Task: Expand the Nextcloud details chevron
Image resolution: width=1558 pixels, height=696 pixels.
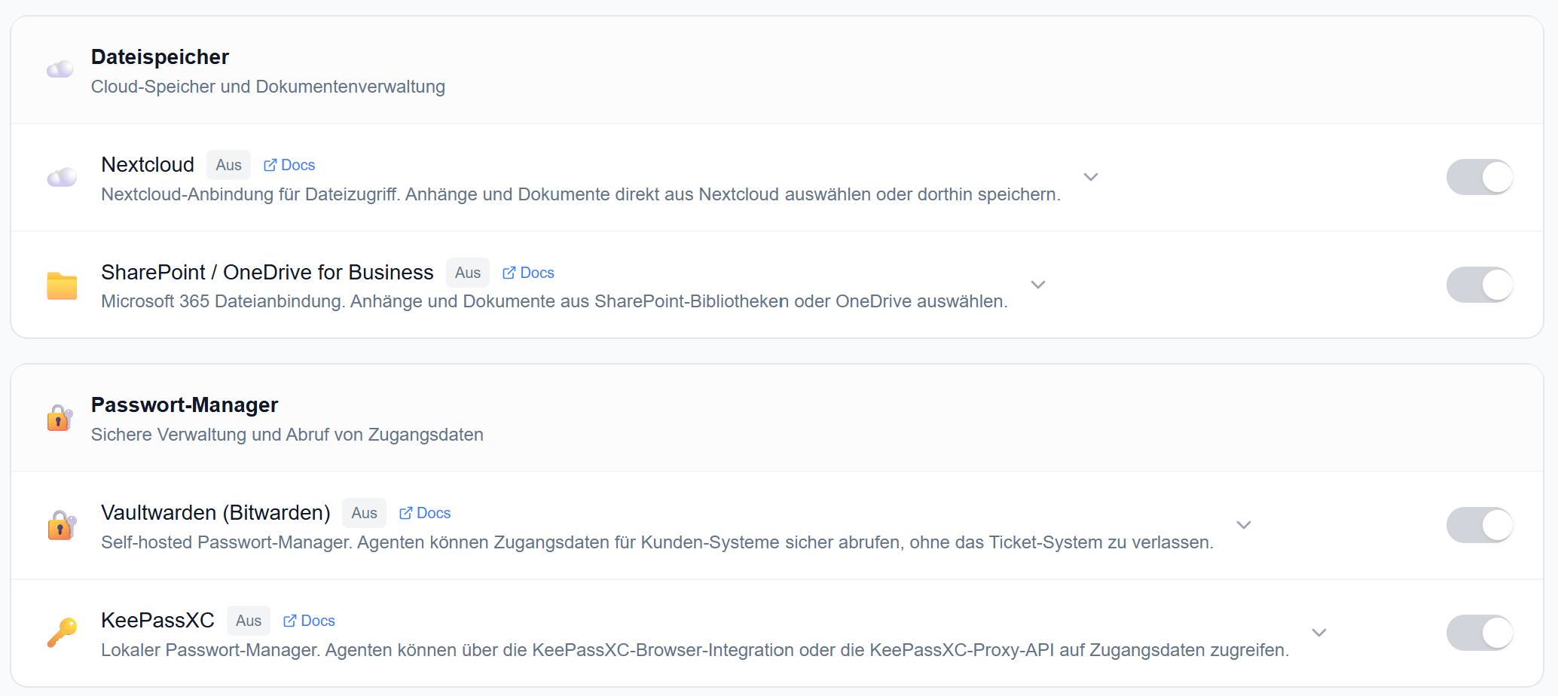Action: (x=1090, y=177)
